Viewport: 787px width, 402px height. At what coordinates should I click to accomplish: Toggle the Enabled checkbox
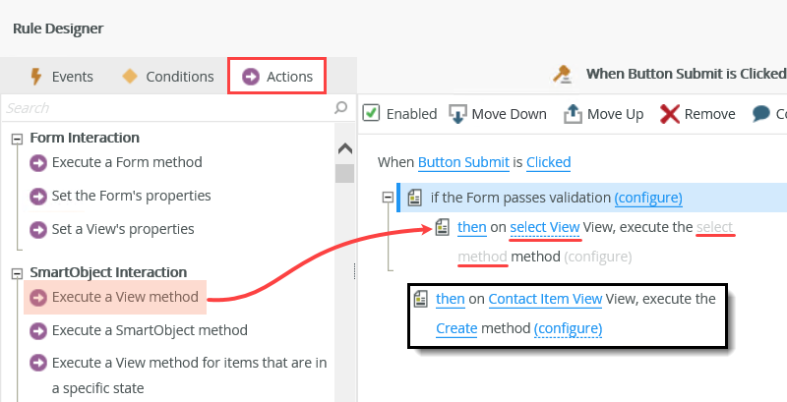tap(372, 113)
